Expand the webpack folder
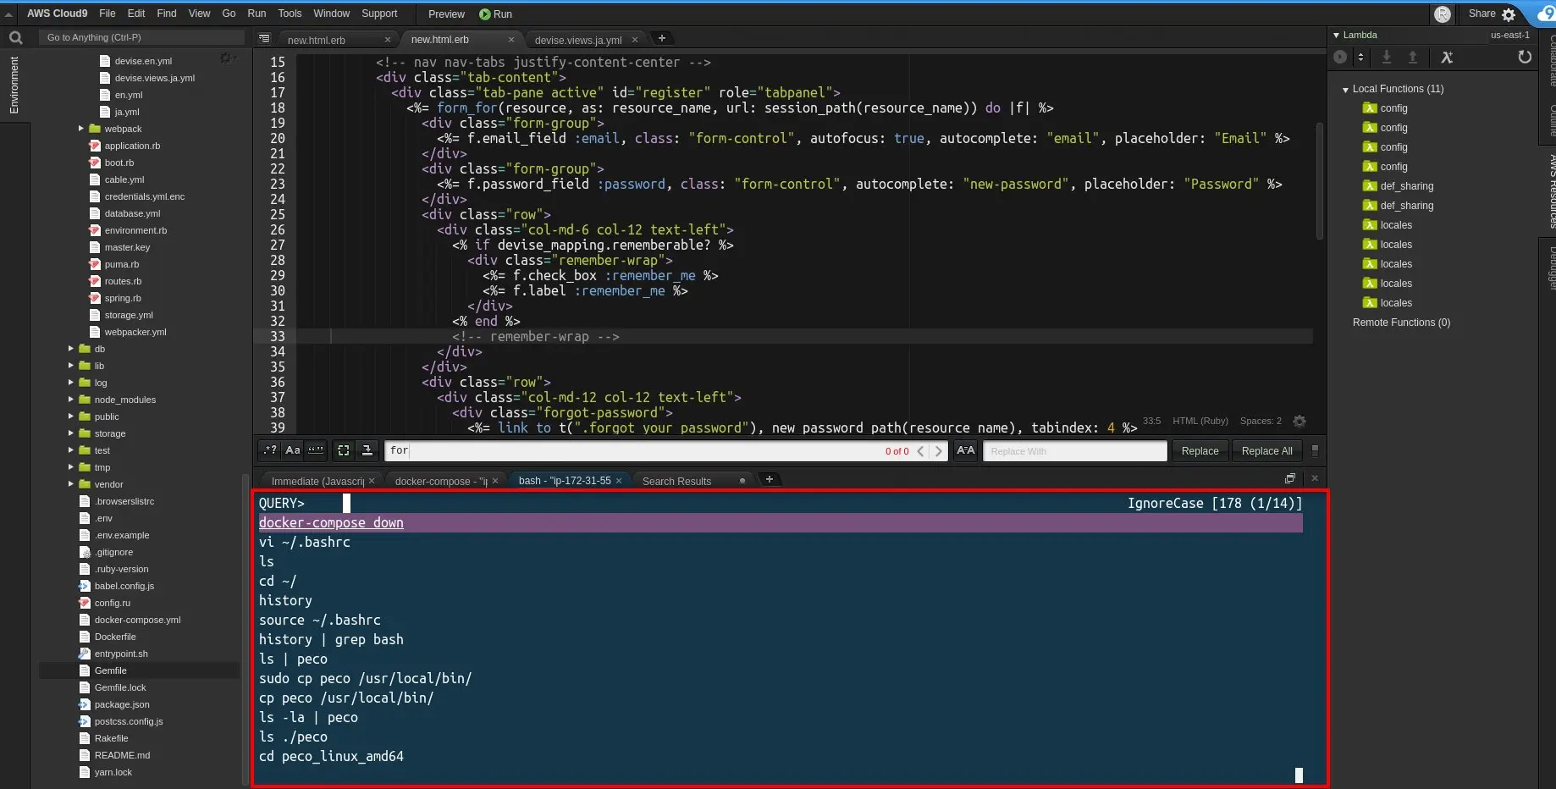Image resolution: width=1556 pixels, height=789 pixels. click(81, 129)
